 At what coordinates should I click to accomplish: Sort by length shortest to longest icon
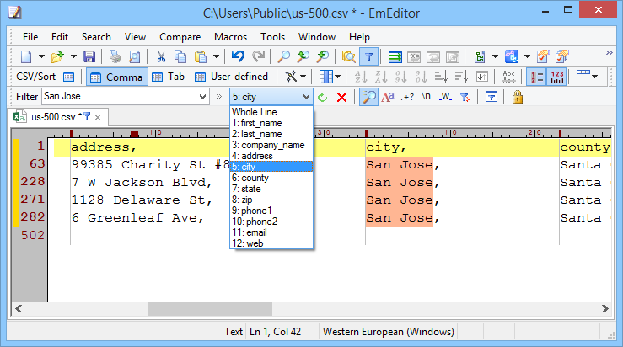pyautogui.click(x=441, y=77)
